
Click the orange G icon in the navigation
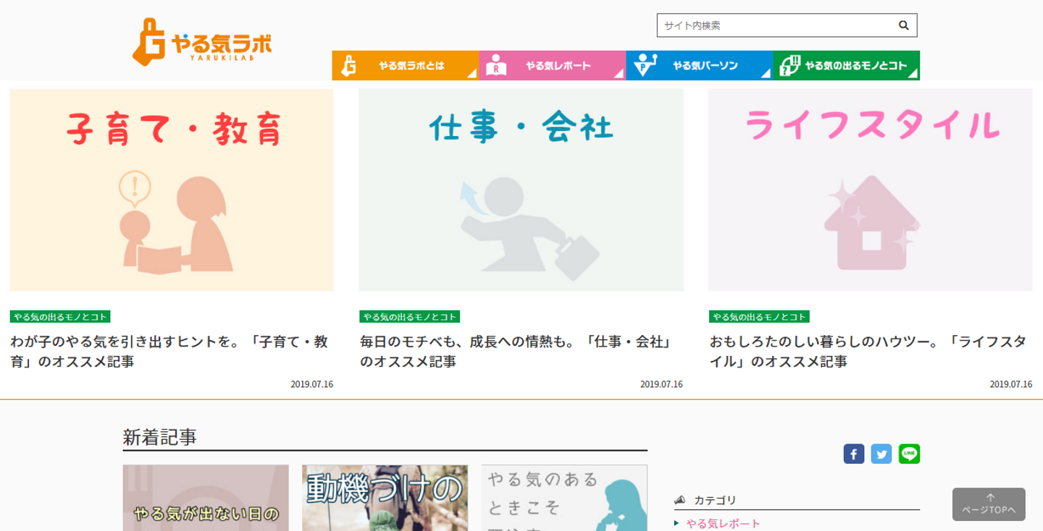(348, 65)
